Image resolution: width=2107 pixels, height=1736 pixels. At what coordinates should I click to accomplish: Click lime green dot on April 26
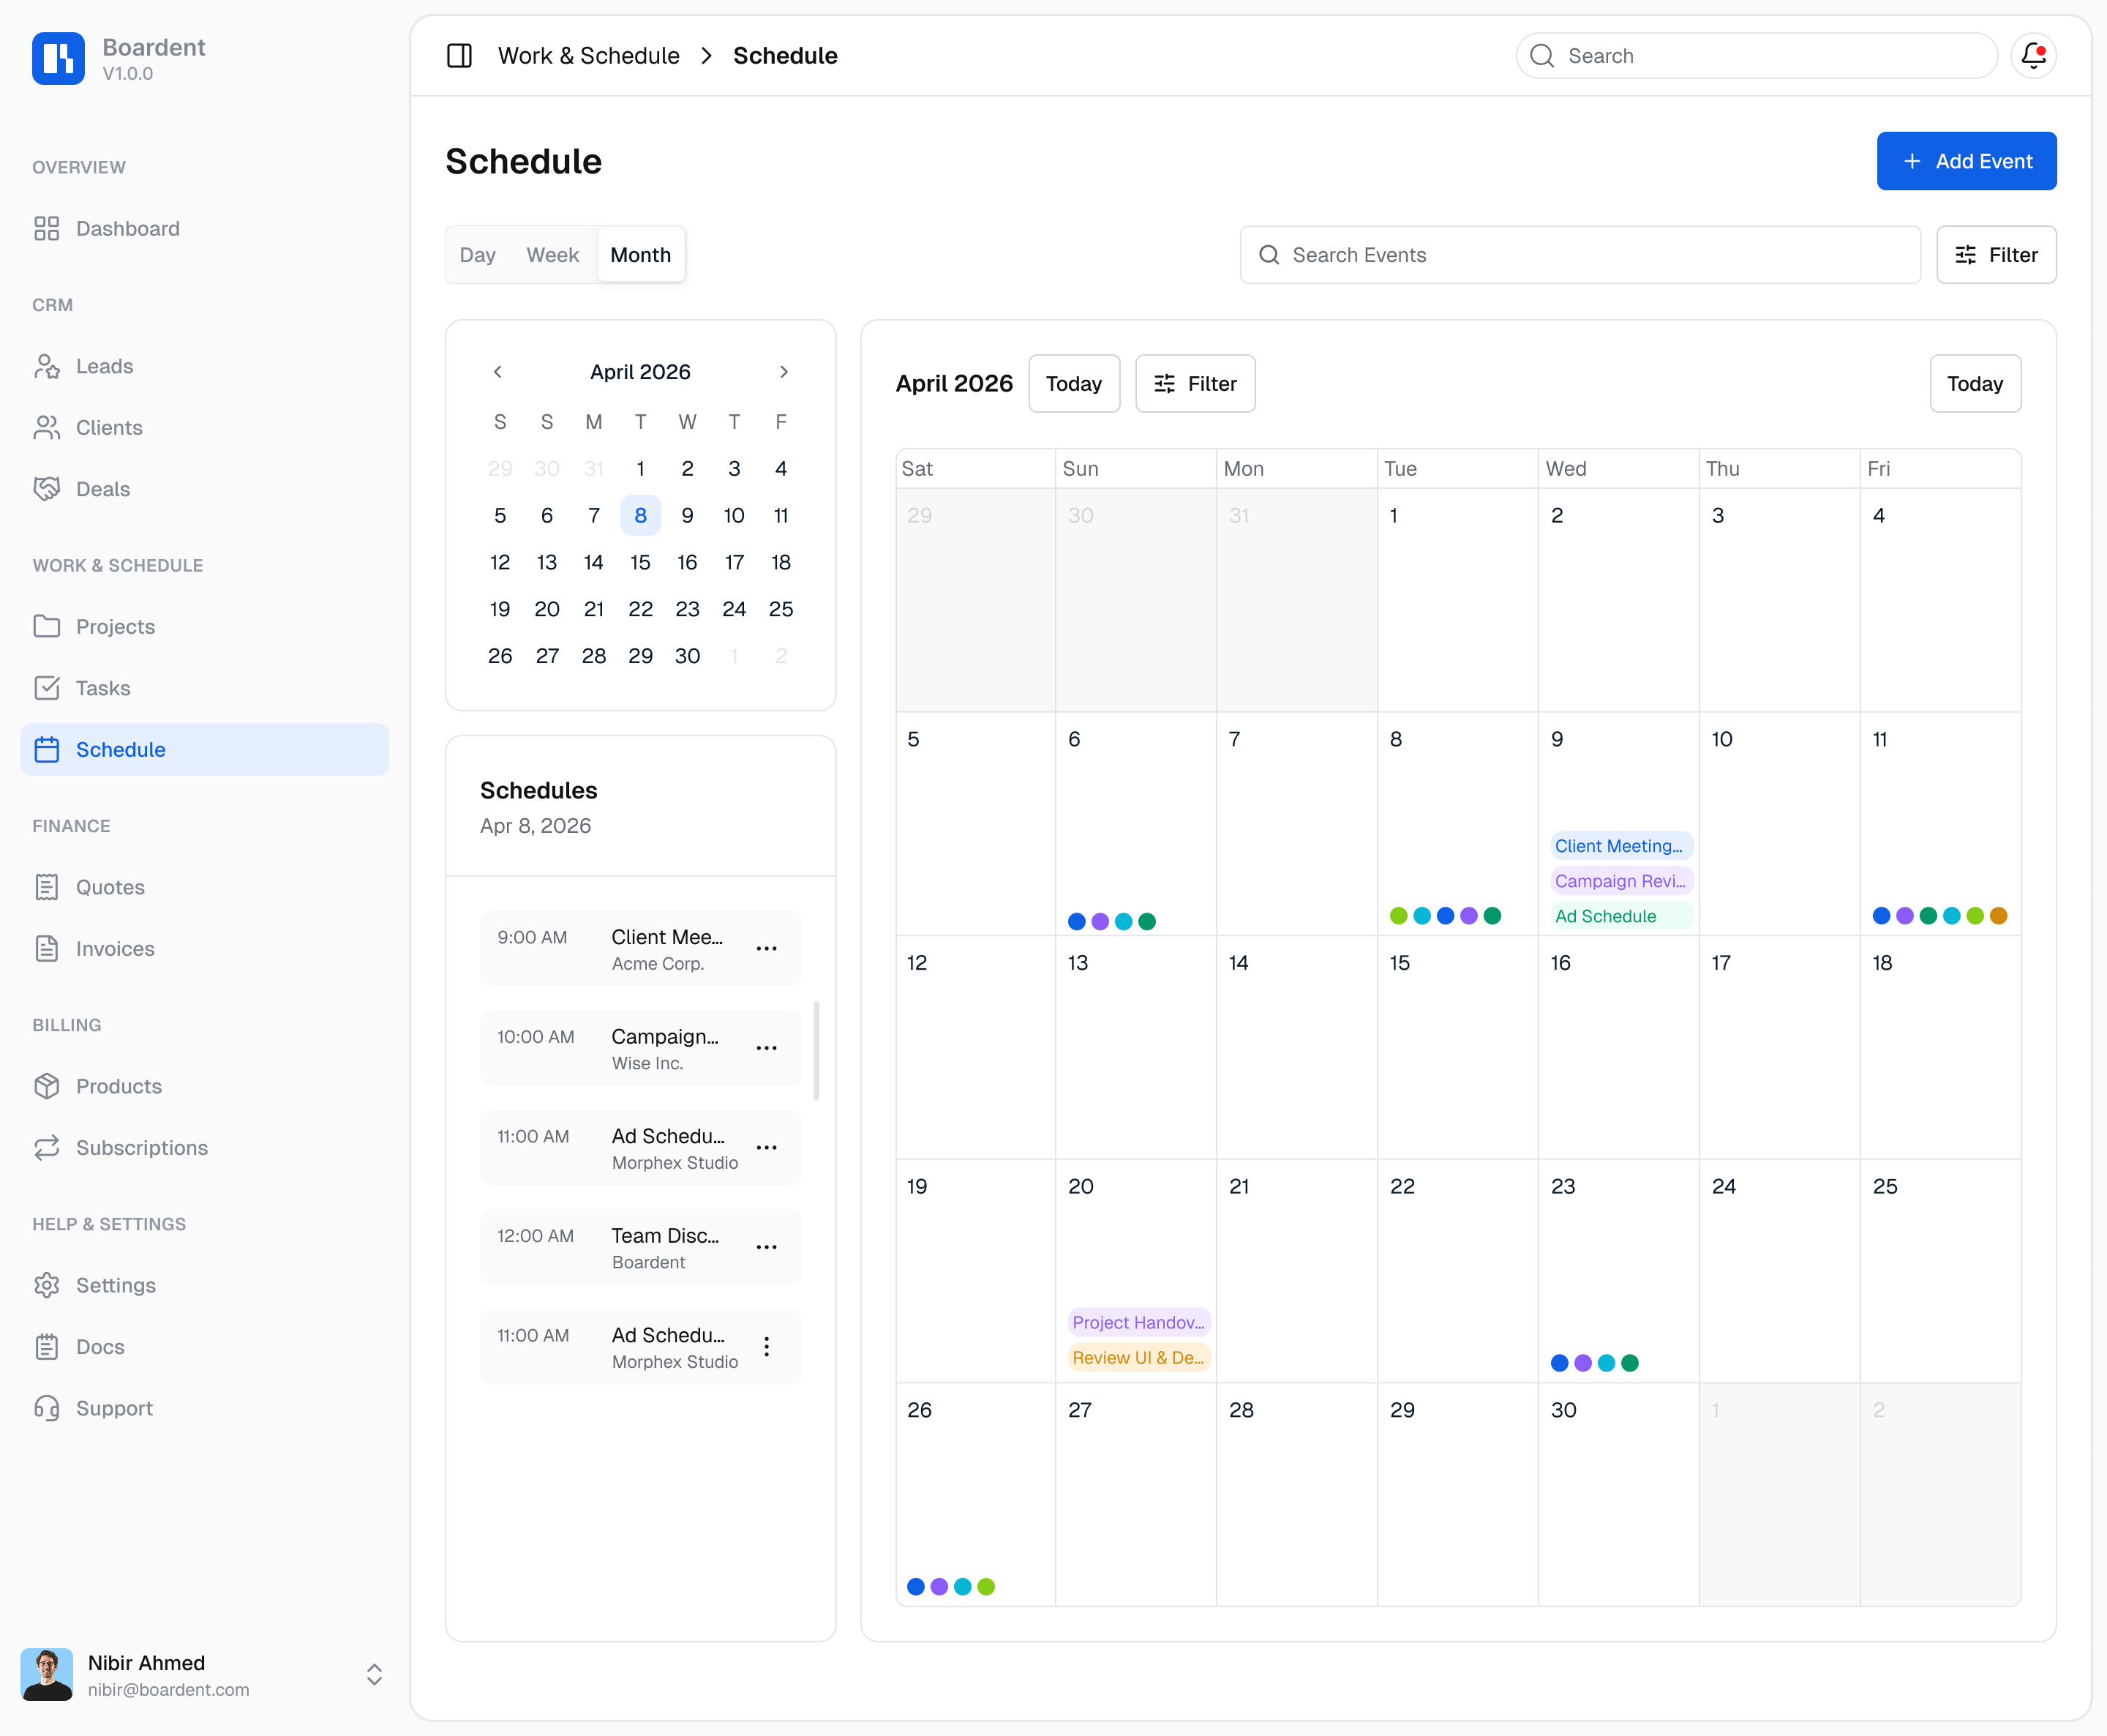tap(985, 1587)
